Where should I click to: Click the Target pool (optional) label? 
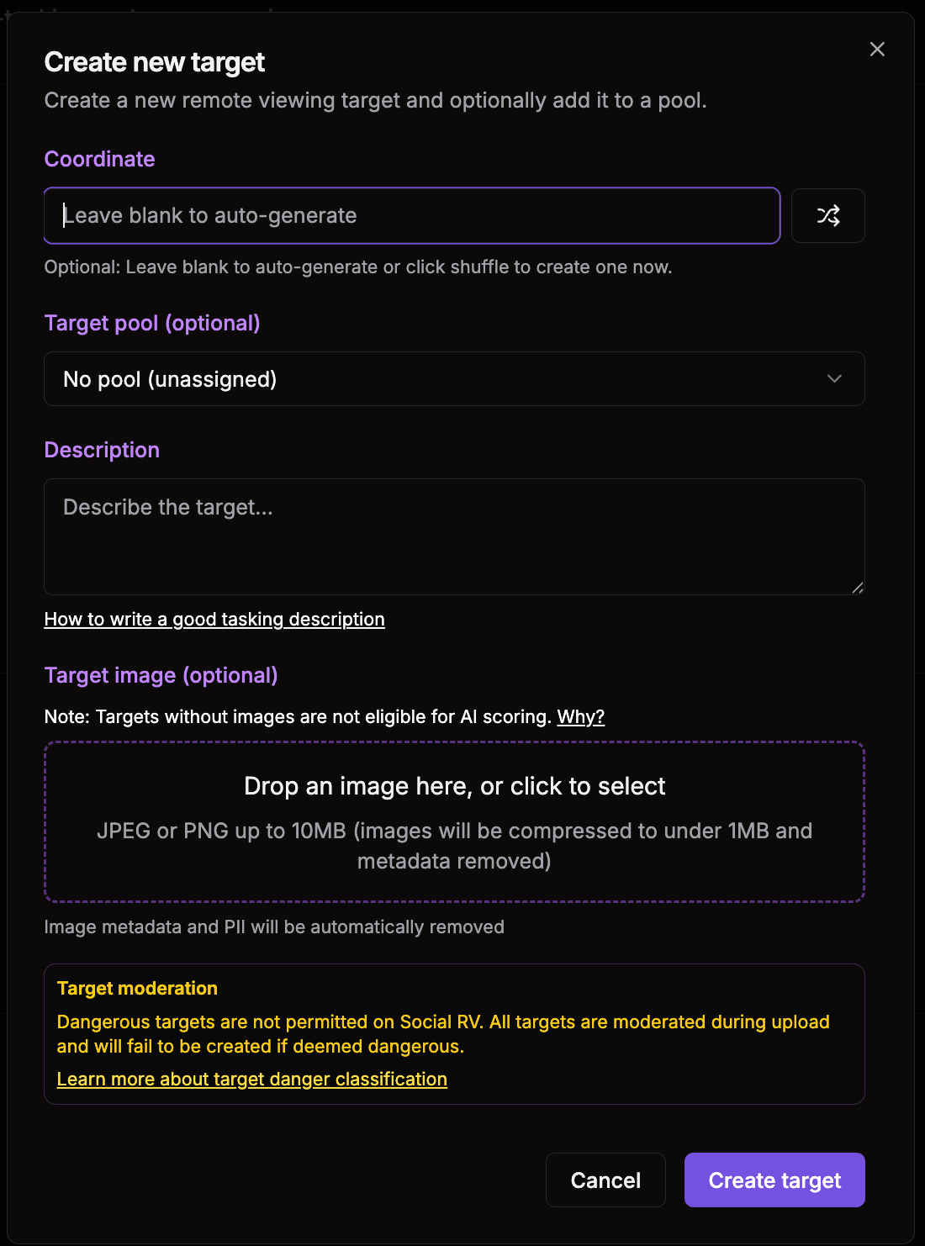point(152,324)
